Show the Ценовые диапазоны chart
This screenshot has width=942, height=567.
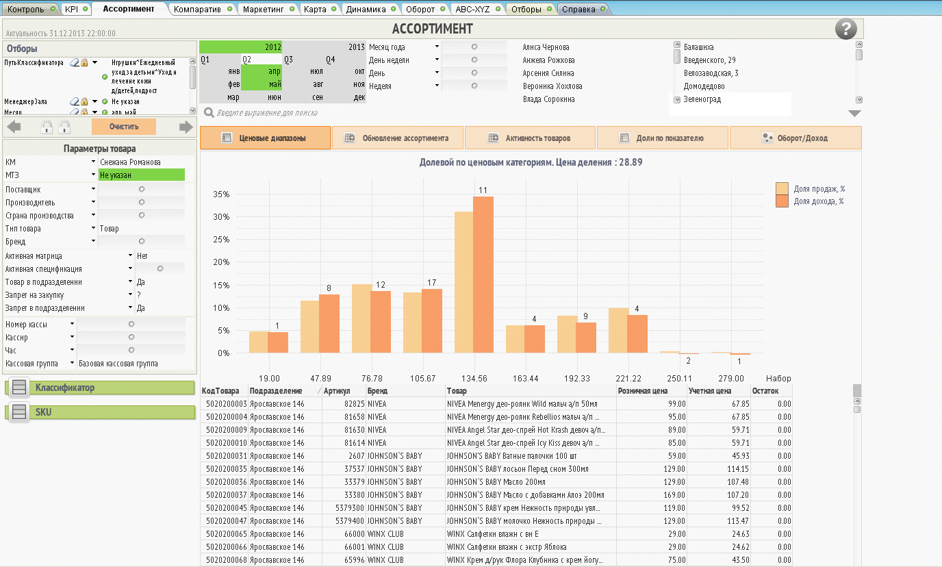[264, 138]
